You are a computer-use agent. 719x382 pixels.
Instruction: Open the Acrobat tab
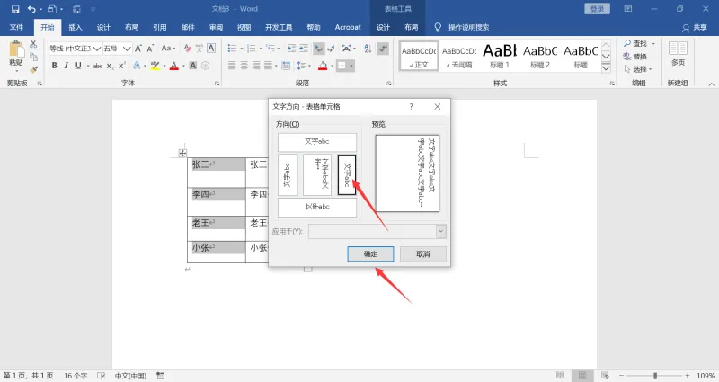tap(348, 27)
